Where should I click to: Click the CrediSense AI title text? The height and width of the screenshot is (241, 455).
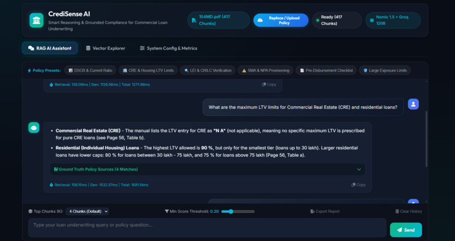pos(69,14)
